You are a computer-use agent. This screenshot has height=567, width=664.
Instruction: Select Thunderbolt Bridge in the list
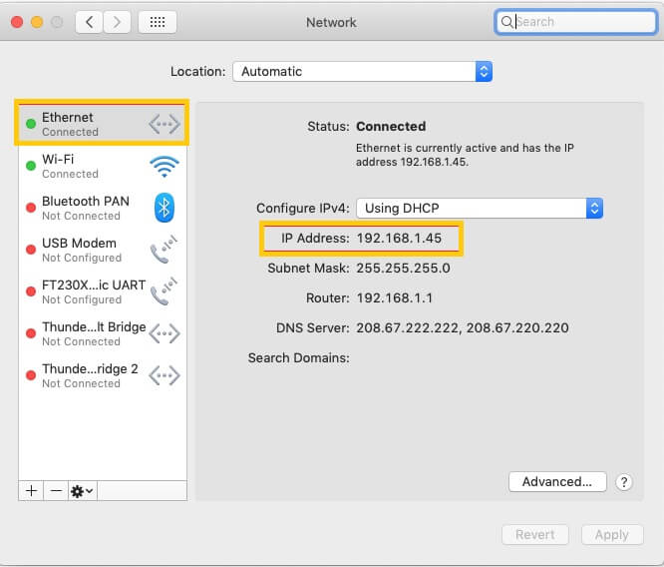tap(102, 333)
